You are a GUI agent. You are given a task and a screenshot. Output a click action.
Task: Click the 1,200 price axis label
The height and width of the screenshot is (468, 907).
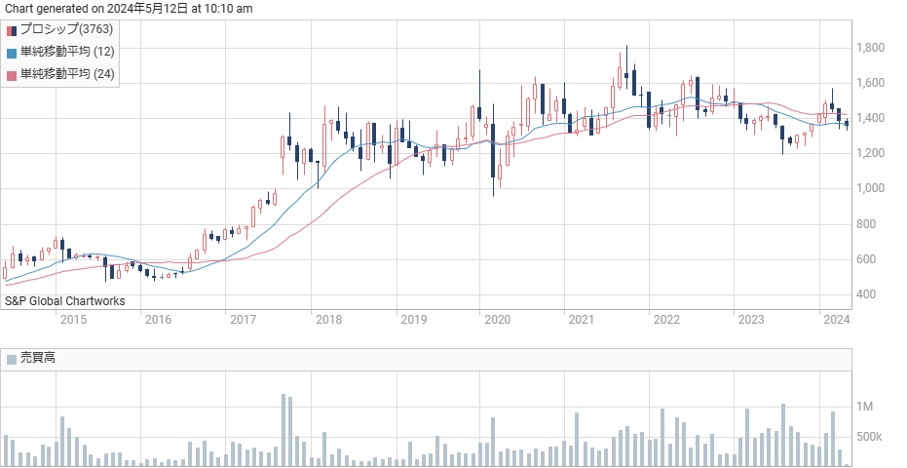870,153
